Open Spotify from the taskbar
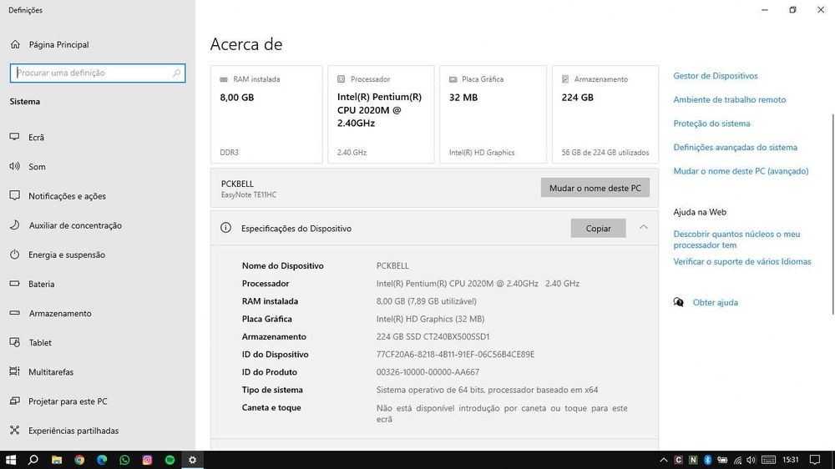Screen dimensions: 835x469 [170, 460]
